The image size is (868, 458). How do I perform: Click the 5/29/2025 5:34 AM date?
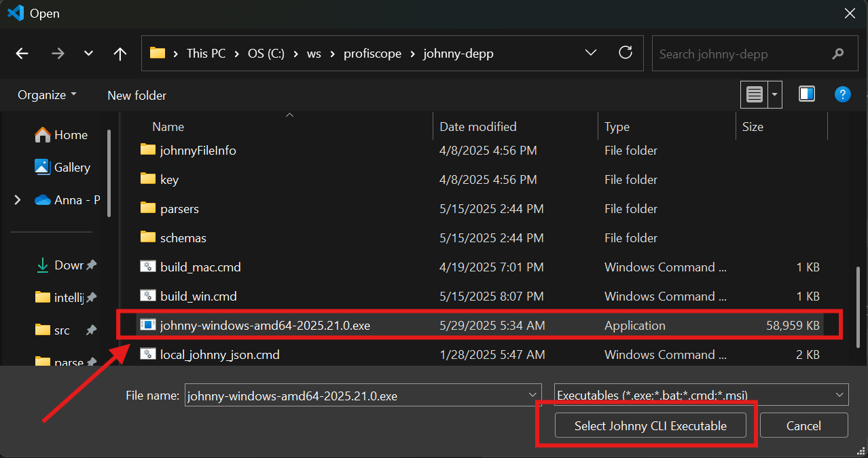pos(492,326)
